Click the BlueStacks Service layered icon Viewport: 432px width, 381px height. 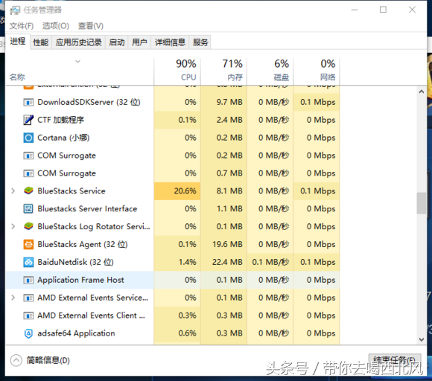pyautogui.click(x=28, y=190)
